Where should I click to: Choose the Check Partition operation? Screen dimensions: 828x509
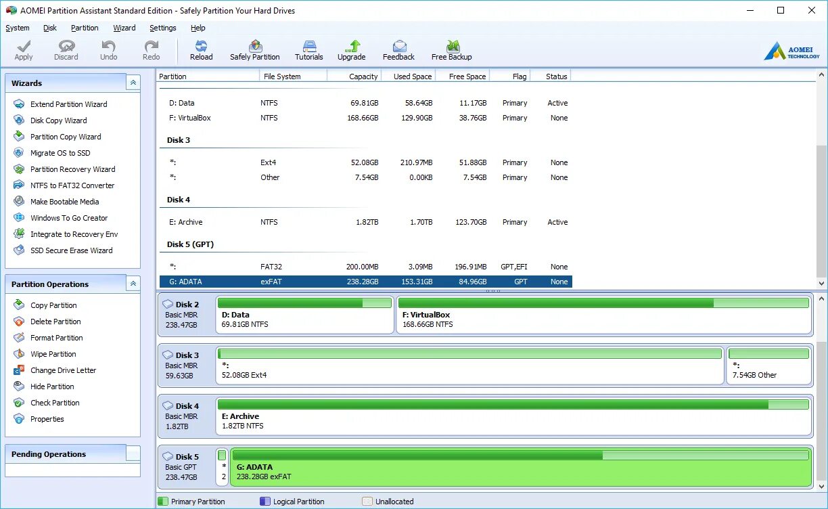[55, 403]
